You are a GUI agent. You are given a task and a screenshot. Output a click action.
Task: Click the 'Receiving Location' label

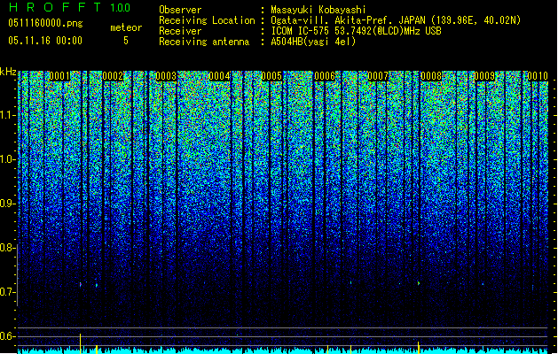pyautogui.click(x=207, y=20)
